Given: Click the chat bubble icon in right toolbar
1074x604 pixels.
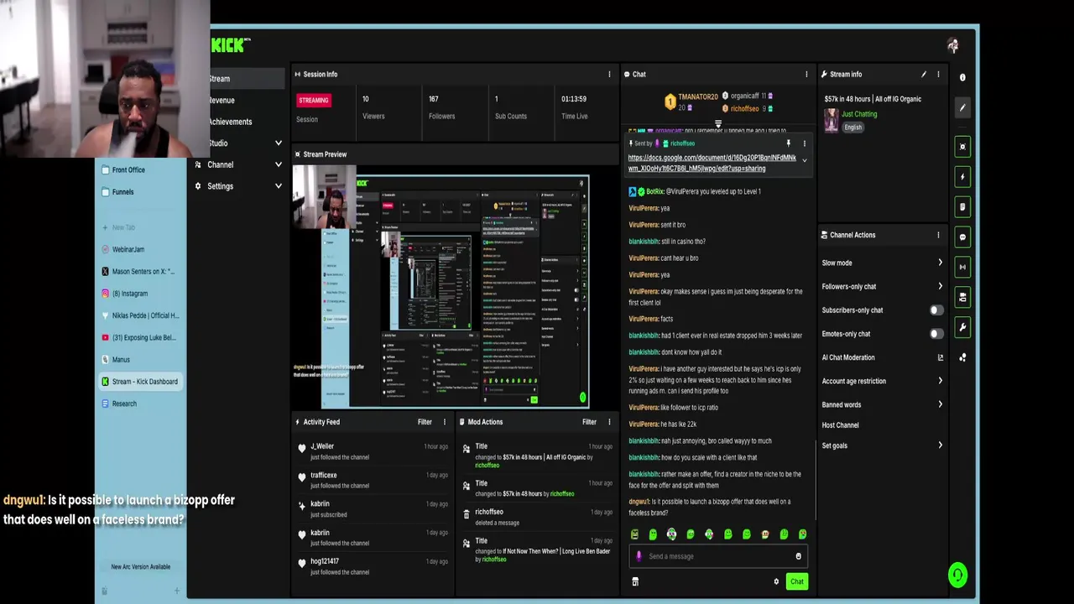Looking at the screenshot, I should pyautogui.click(x=962, y=237).
